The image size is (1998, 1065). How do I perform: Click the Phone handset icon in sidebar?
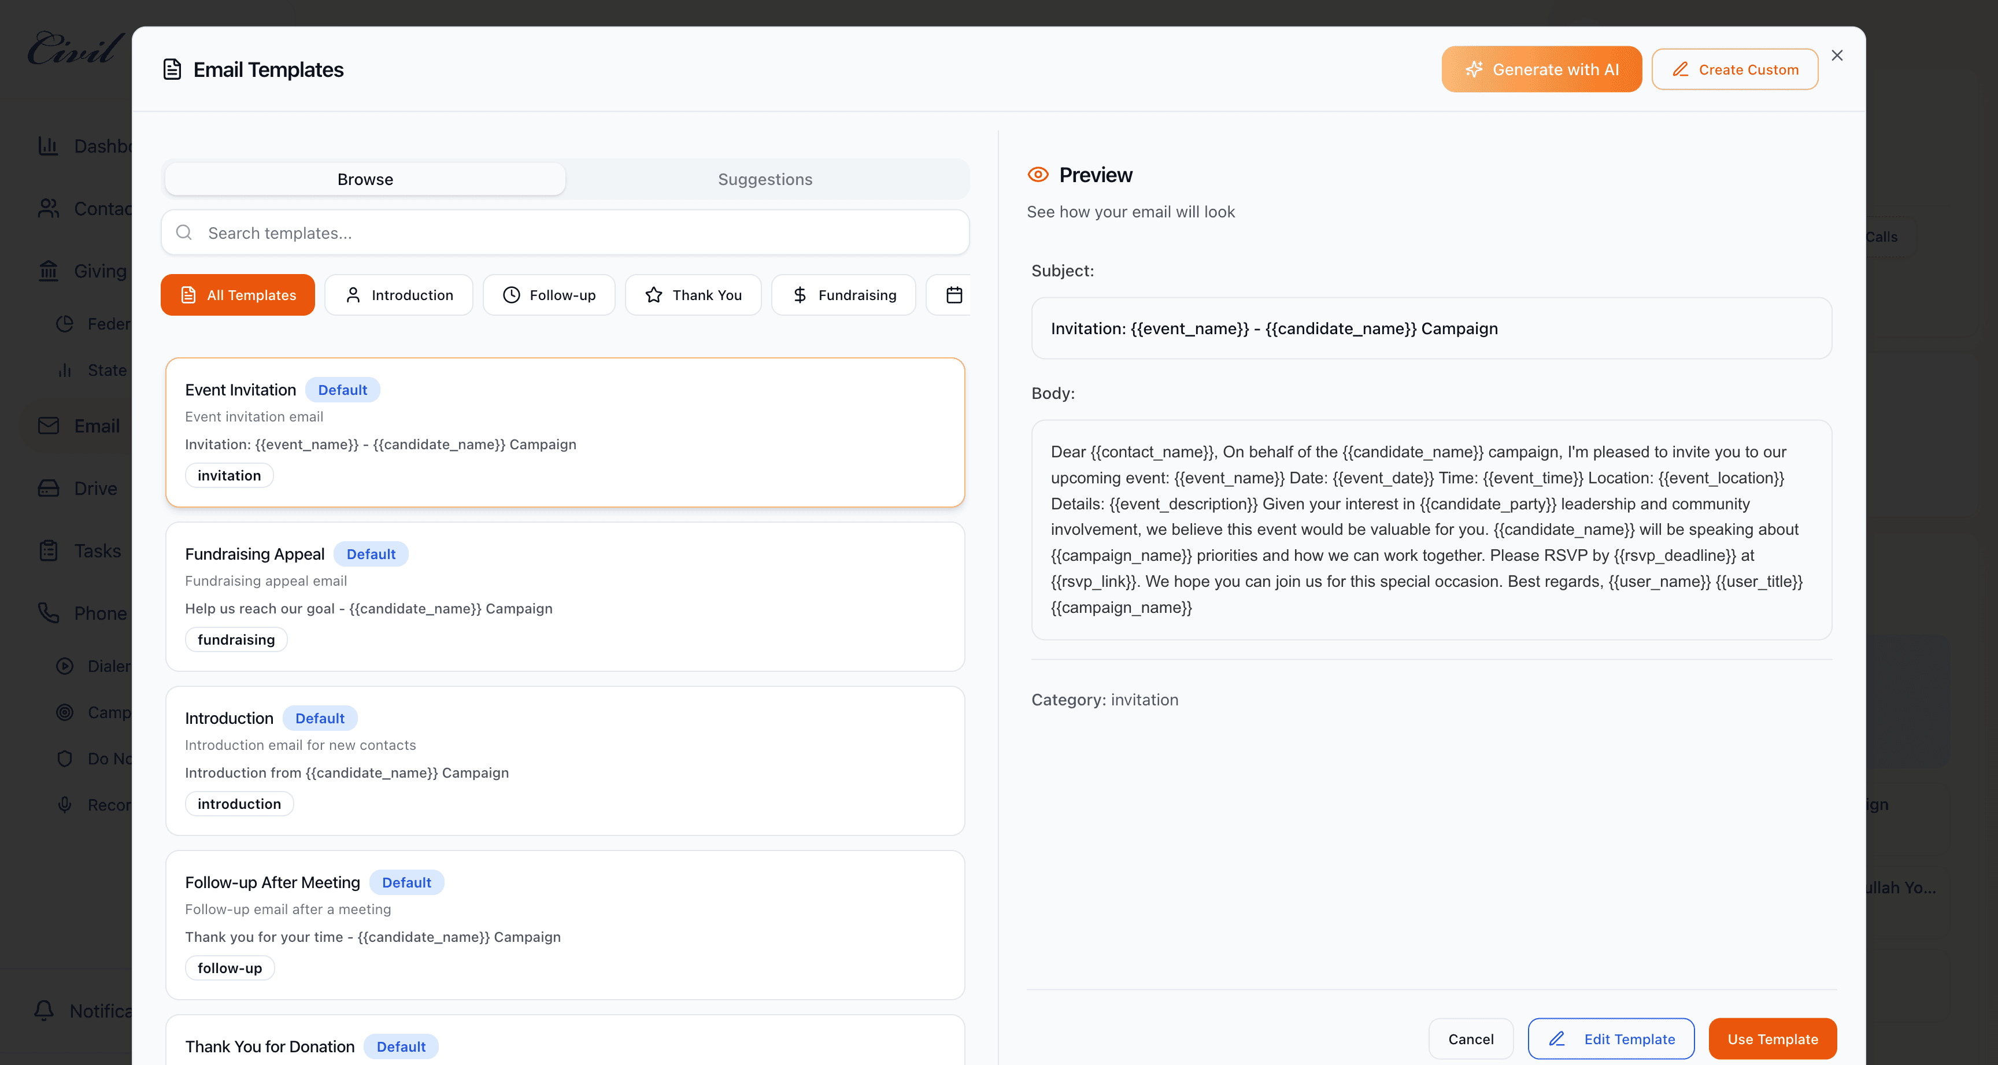point(48,613)
